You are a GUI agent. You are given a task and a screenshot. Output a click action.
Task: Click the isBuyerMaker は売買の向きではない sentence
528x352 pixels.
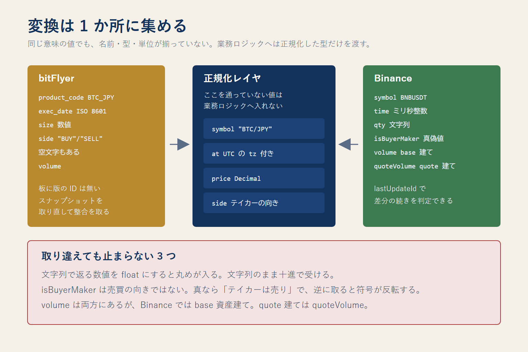[232, 290]
